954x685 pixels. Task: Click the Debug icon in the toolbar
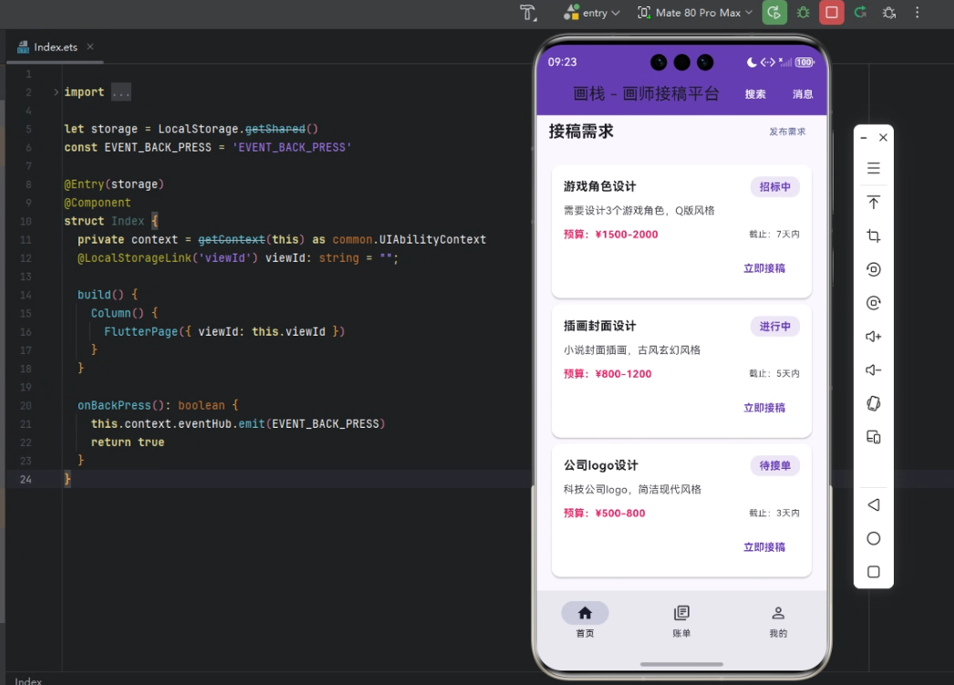(803, 13)
